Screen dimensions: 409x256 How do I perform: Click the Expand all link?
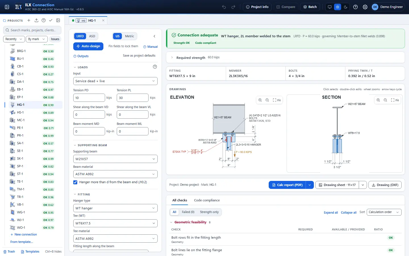(x=331, y=212)
